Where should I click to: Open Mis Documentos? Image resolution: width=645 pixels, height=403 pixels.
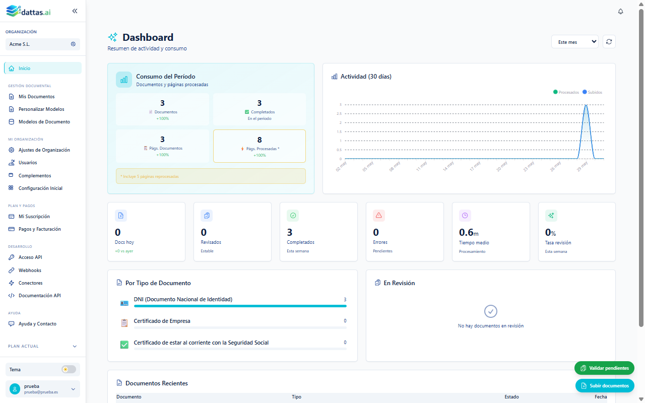click(43, 96)
